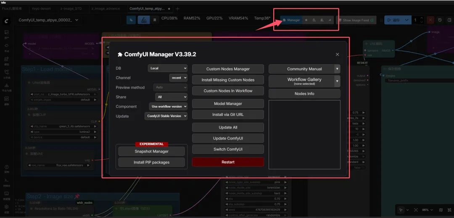Switch to the z-image_STD tab

(x=71, y=8)
